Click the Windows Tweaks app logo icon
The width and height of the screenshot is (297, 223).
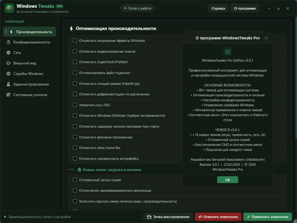(x=9, y=8)
